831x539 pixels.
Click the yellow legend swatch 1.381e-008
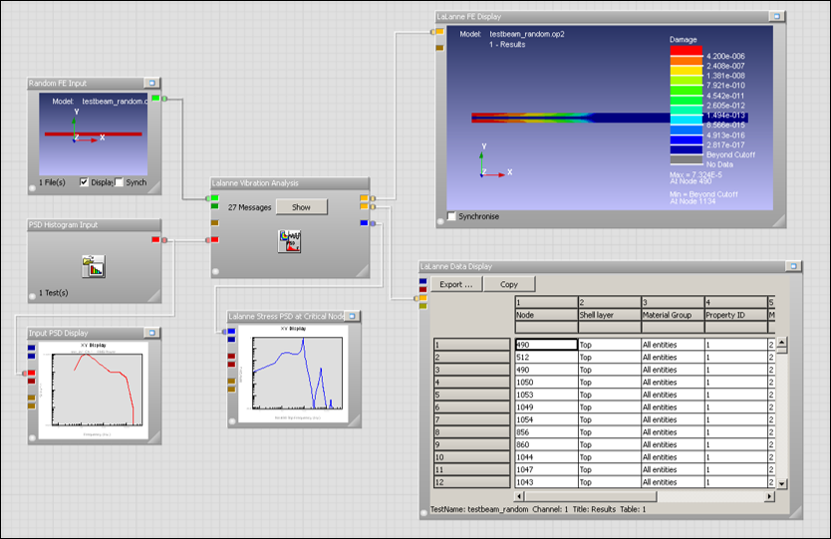687,71
